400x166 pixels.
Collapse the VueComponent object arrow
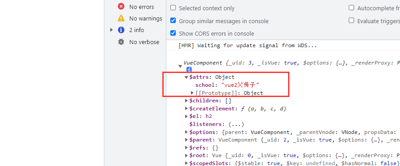tap(180, 66)
